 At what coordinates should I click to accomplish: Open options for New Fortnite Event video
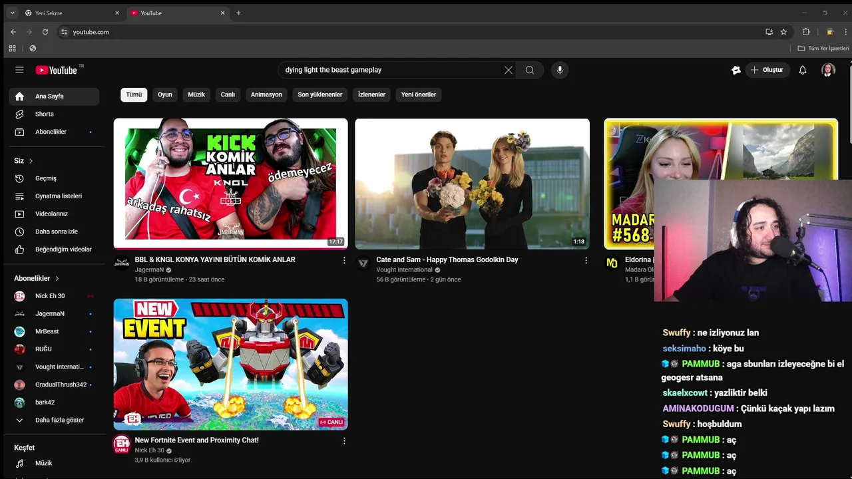coord(344,440)
